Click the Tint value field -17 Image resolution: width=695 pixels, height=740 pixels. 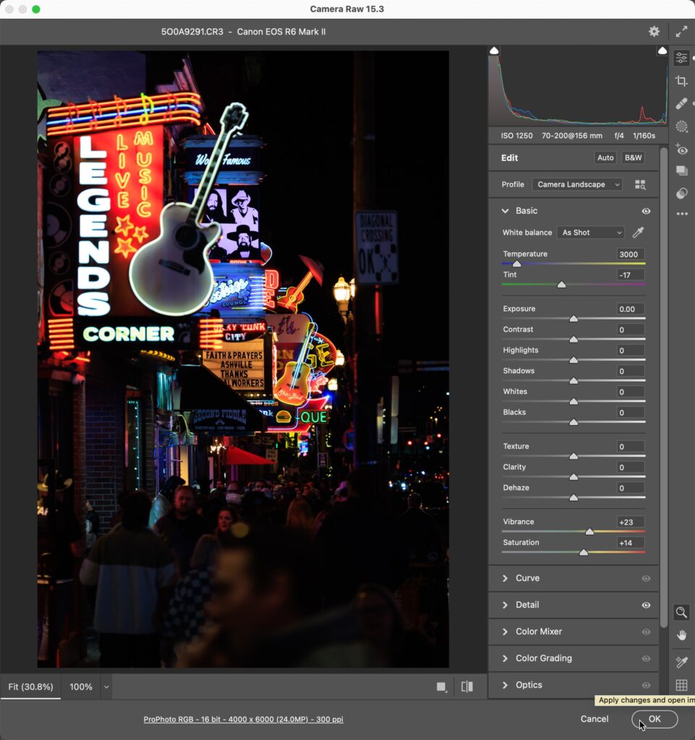(x=631, y=275)
